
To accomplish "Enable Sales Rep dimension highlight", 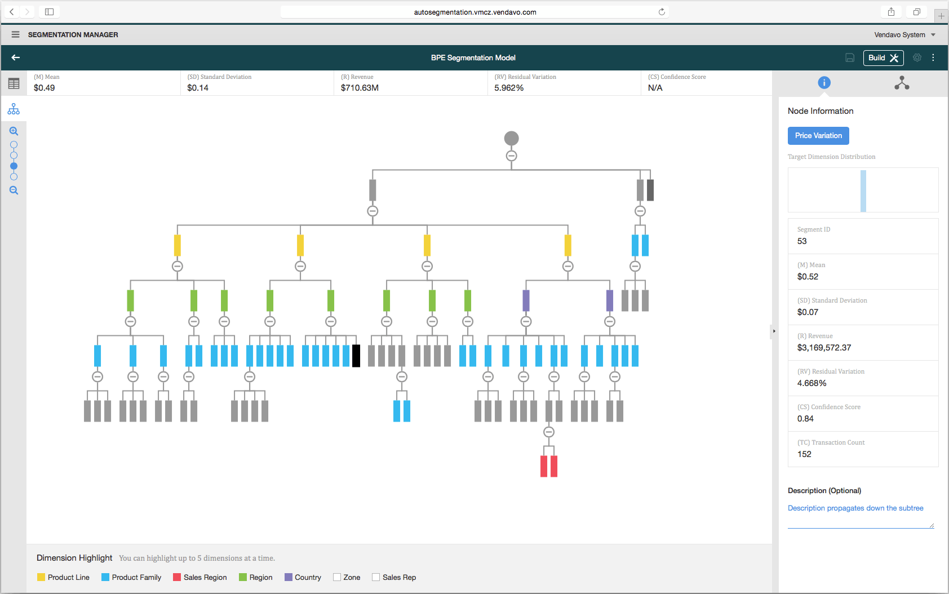I will click(x=376, y=577).
